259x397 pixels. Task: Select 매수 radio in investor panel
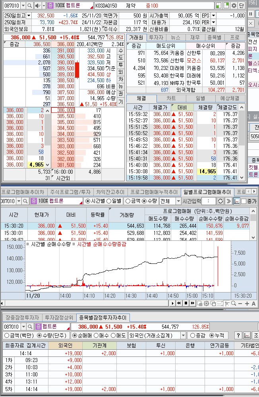click(96, 335)
